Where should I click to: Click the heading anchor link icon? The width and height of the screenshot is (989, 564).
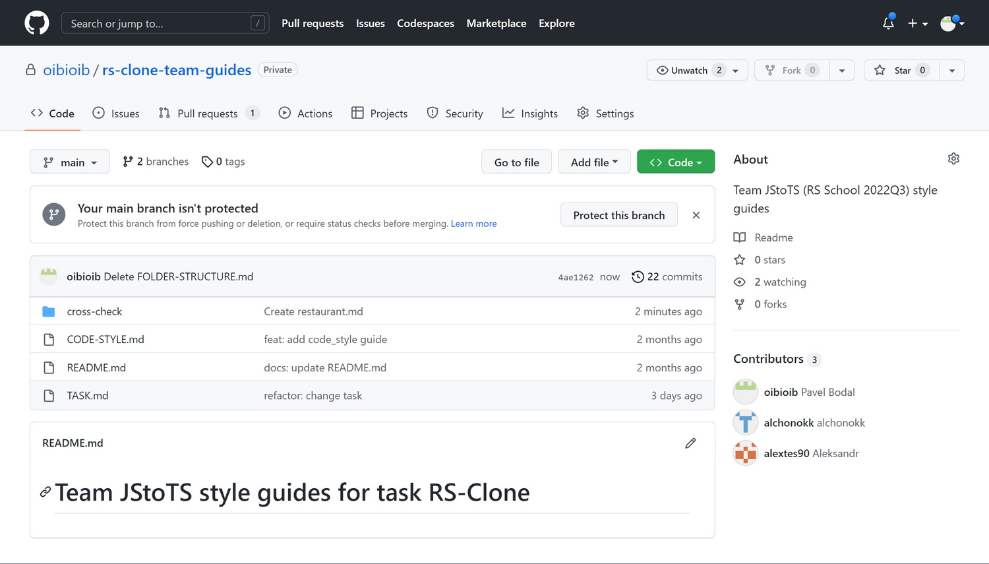click(x=45, y=492)
